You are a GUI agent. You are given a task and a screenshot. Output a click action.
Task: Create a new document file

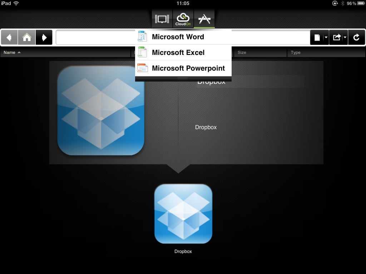pos(317,37)
